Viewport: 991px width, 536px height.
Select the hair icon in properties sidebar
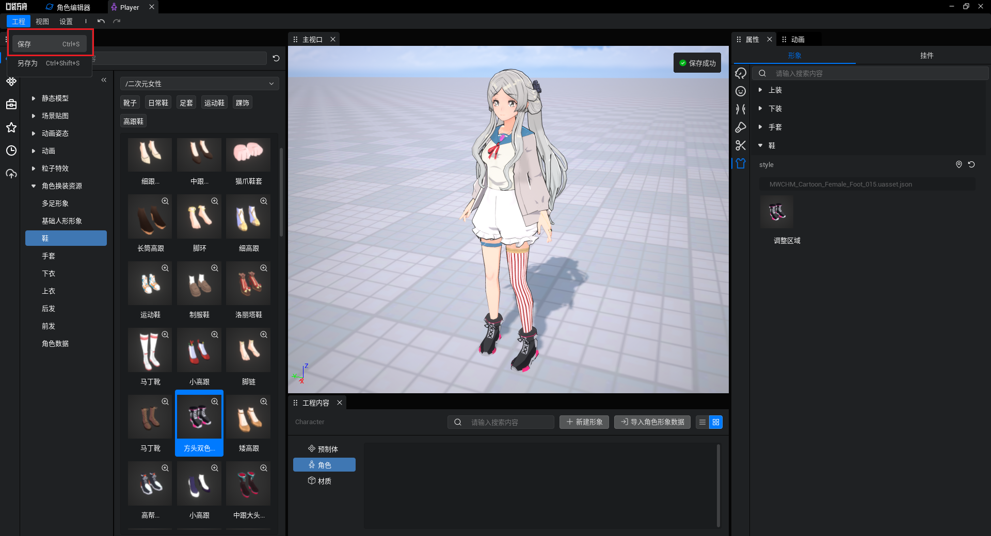click(x=741, y=73)
